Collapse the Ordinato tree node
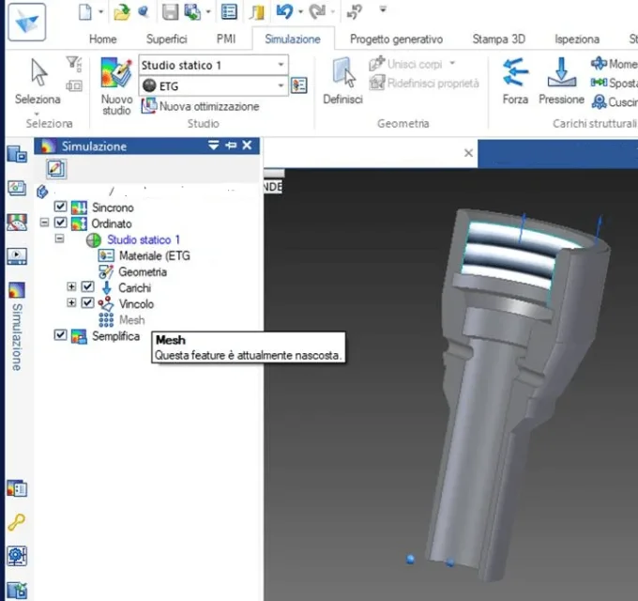Image resolution: width=638 pixels, height=601 pixels. pyautogui.click(x=44, y=223)
